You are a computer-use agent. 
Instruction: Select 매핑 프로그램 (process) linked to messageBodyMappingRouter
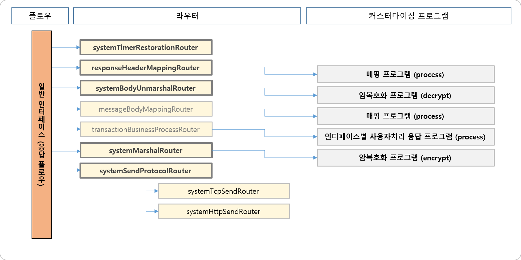[x=406, y=116]
